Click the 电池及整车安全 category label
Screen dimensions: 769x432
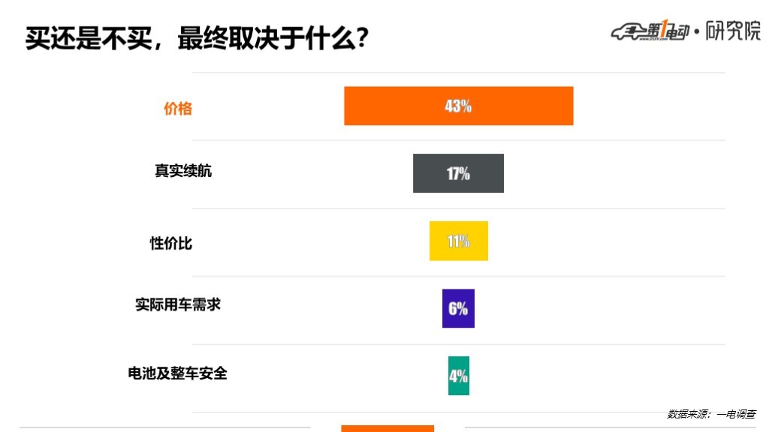click(x=177, y=373)
